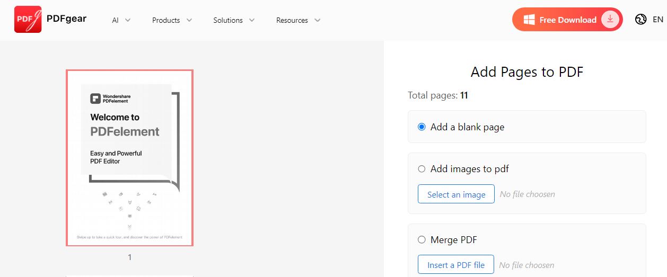
Task: Click the PDFgear logo icon
Action: pos(28,20)
